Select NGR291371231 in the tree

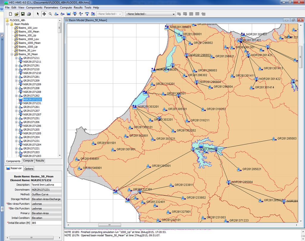(x=32, y=103)
